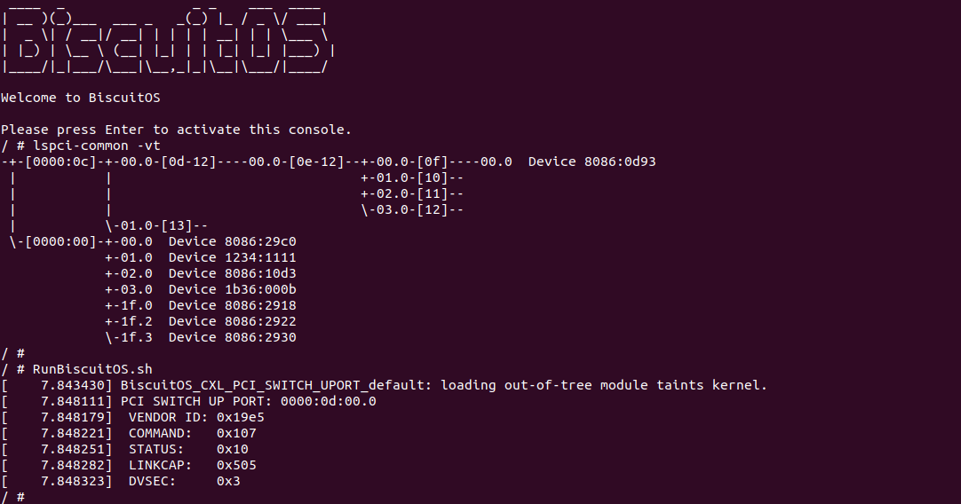Select the [0e-12] bus range node
The image size is (961, 504).
tap(320, 161)
